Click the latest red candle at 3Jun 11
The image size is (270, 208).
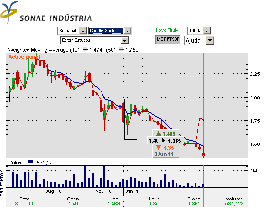[204, 155]
